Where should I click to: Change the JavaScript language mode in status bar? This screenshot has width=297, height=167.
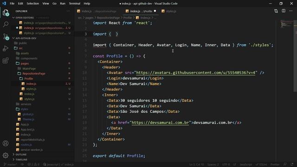coord(246,165)
